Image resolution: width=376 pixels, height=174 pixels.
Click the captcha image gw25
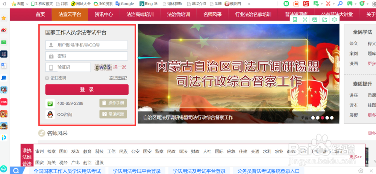point(103,67)
